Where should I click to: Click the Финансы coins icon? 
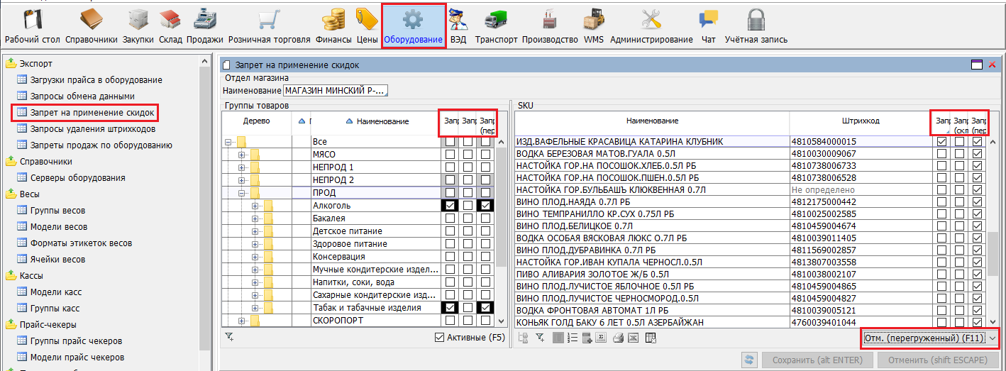pos(333,26)
